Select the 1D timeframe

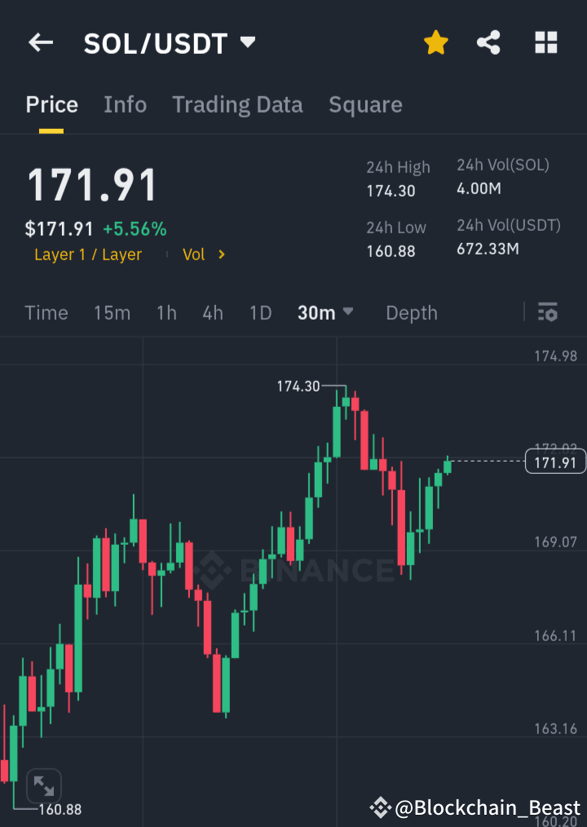260,312
